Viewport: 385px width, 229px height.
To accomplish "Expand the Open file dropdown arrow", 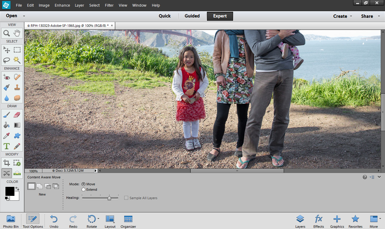I will pyautogui.click(x=24, y=16).
